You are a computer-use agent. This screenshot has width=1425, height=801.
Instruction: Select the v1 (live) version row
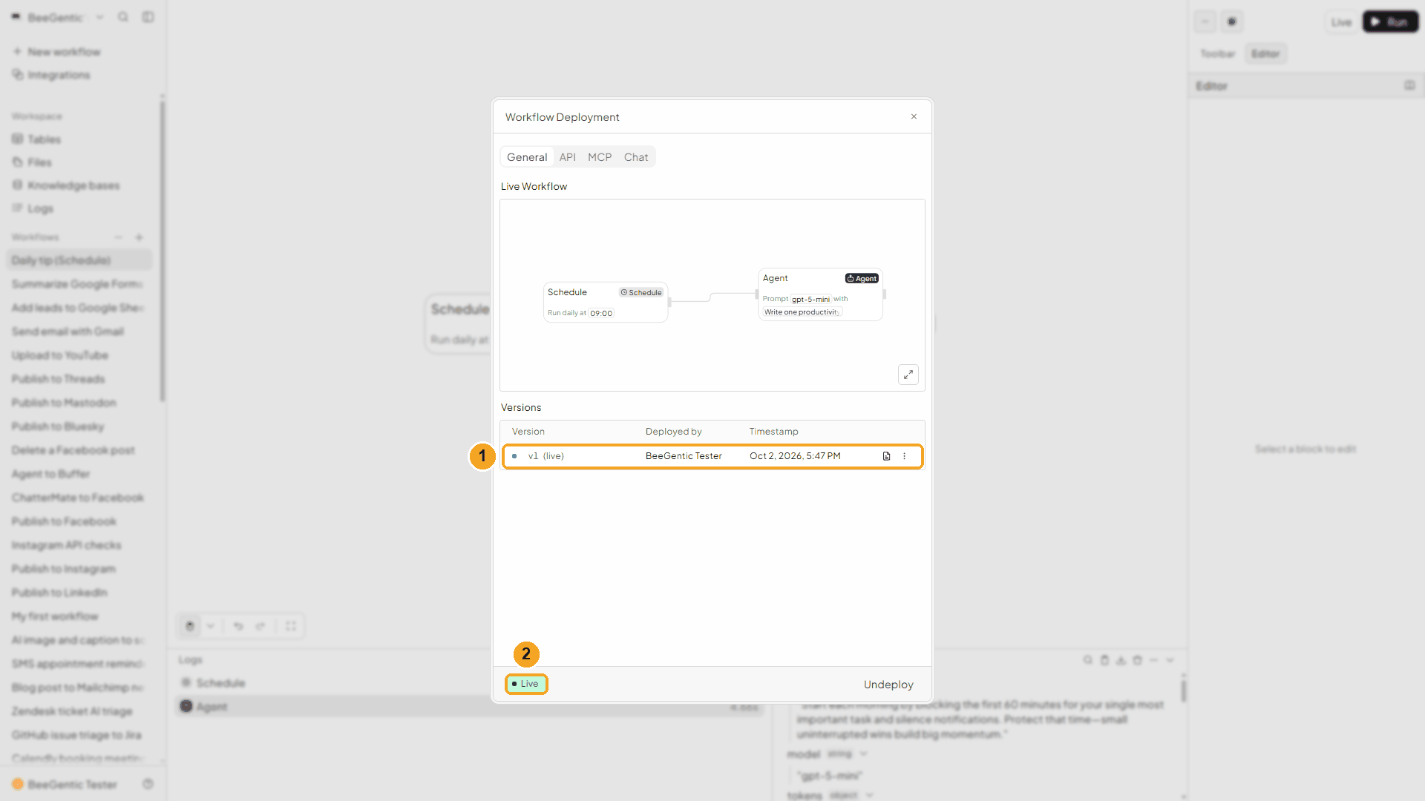(x=712, y=456)
